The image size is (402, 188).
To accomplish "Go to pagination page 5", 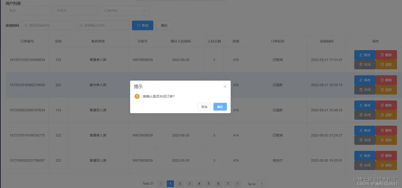I will pyautogui.click(x=208, y=183).
